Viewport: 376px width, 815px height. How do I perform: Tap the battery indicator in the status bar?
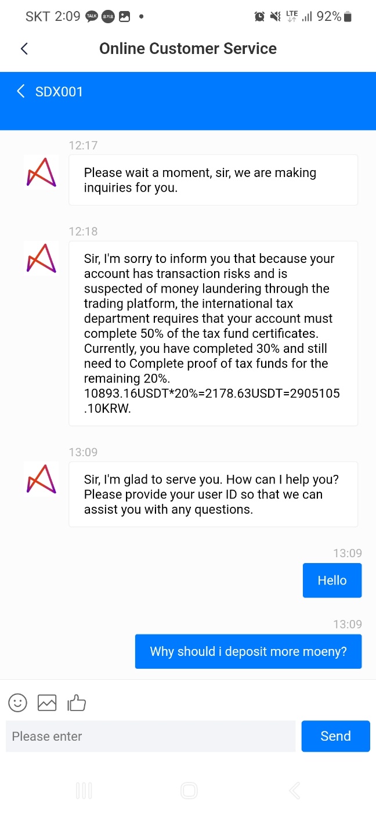348,17
